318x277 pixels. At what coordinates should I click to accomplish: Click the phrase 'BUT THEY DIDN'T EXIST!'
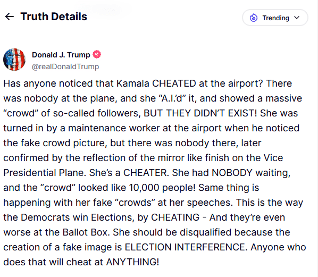coord(200,113)
